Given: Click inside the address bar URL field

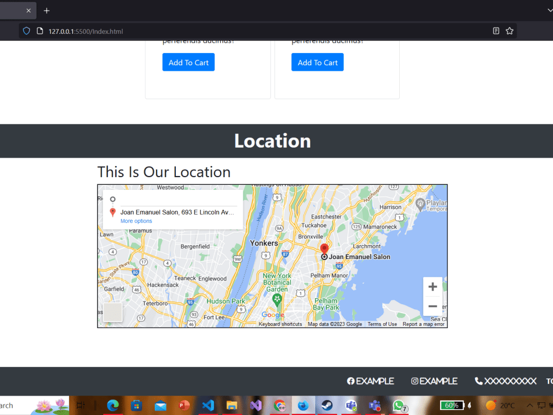Looking at the screenshot, I should (x=166, y=31).
